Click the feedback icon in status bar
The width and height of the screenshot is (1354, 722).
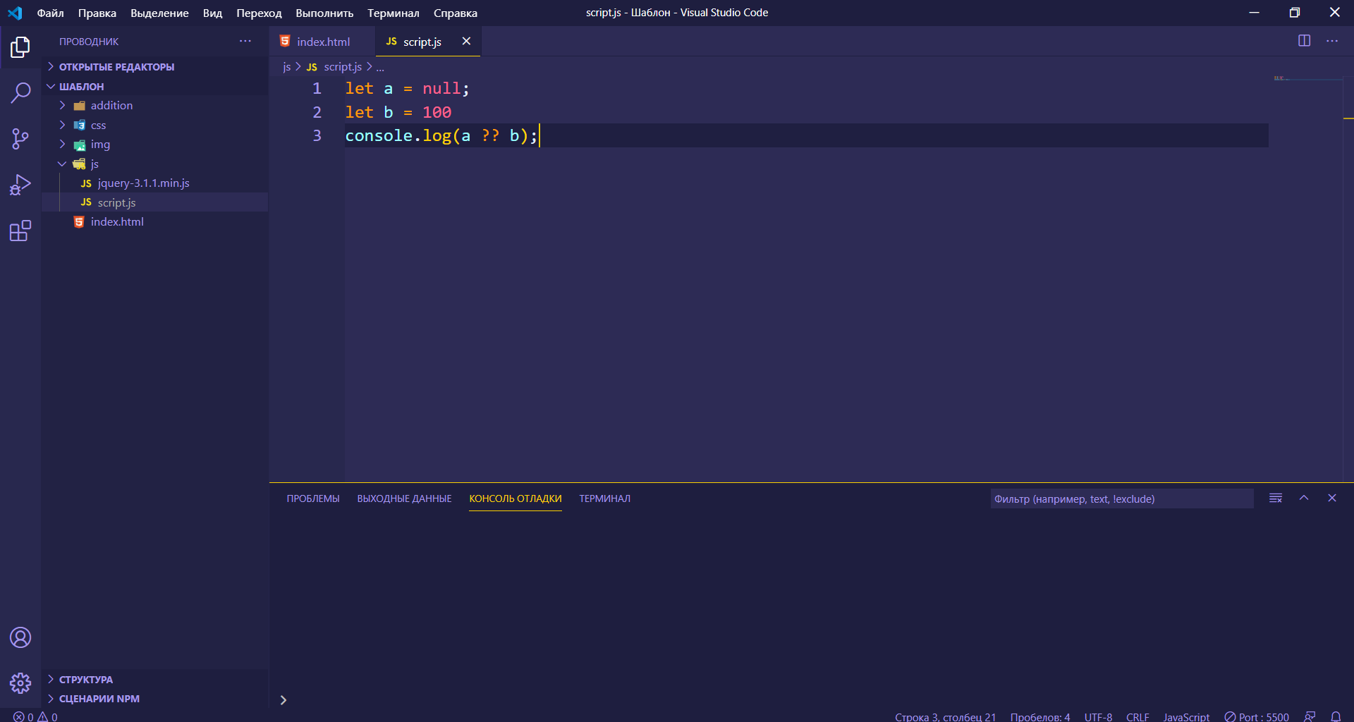[1310, 716]
